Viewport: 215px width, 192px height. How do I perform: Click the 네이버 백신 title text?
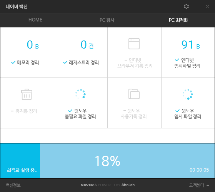click(17, 7)
